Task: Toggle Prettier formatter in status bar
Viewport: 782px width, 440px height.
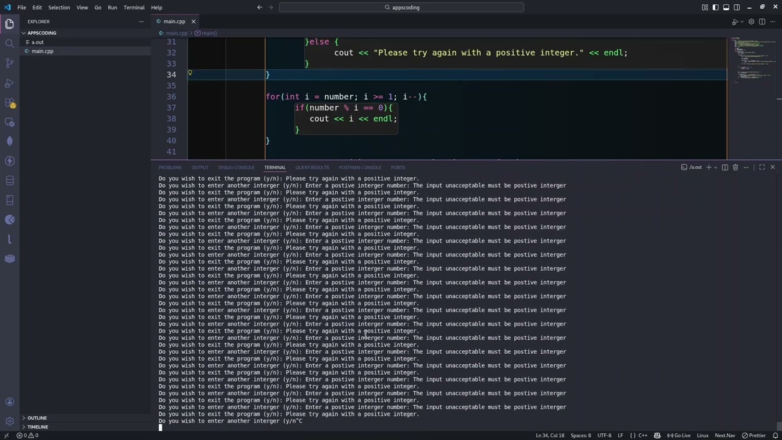Action: tap(753, 435)
